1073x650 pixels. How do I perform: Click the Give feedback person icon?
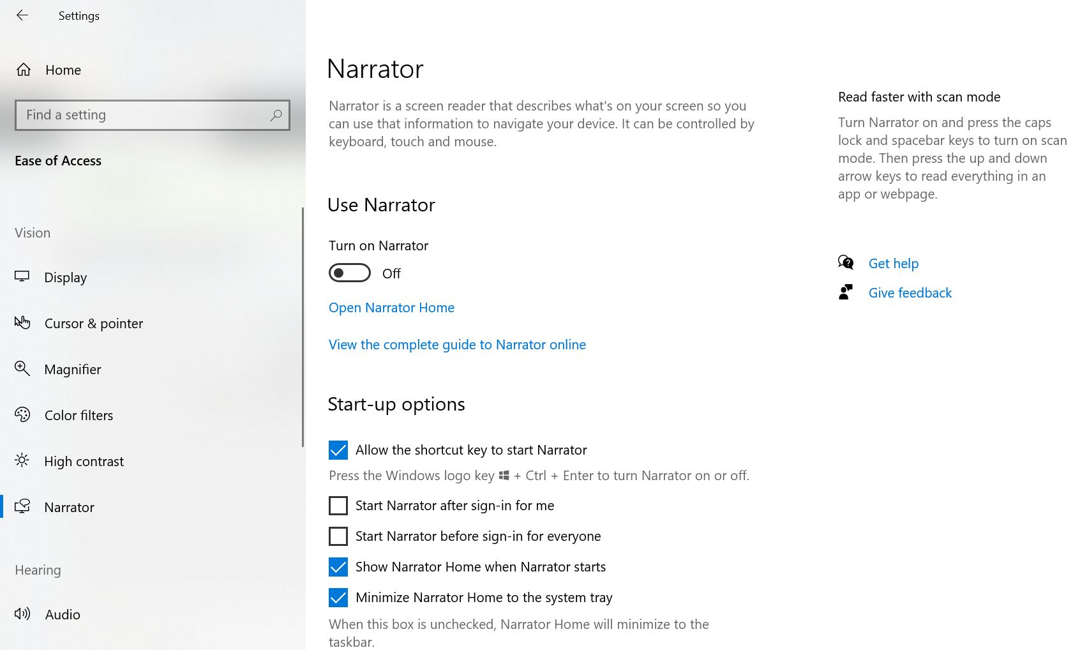(x=846, y=292)
